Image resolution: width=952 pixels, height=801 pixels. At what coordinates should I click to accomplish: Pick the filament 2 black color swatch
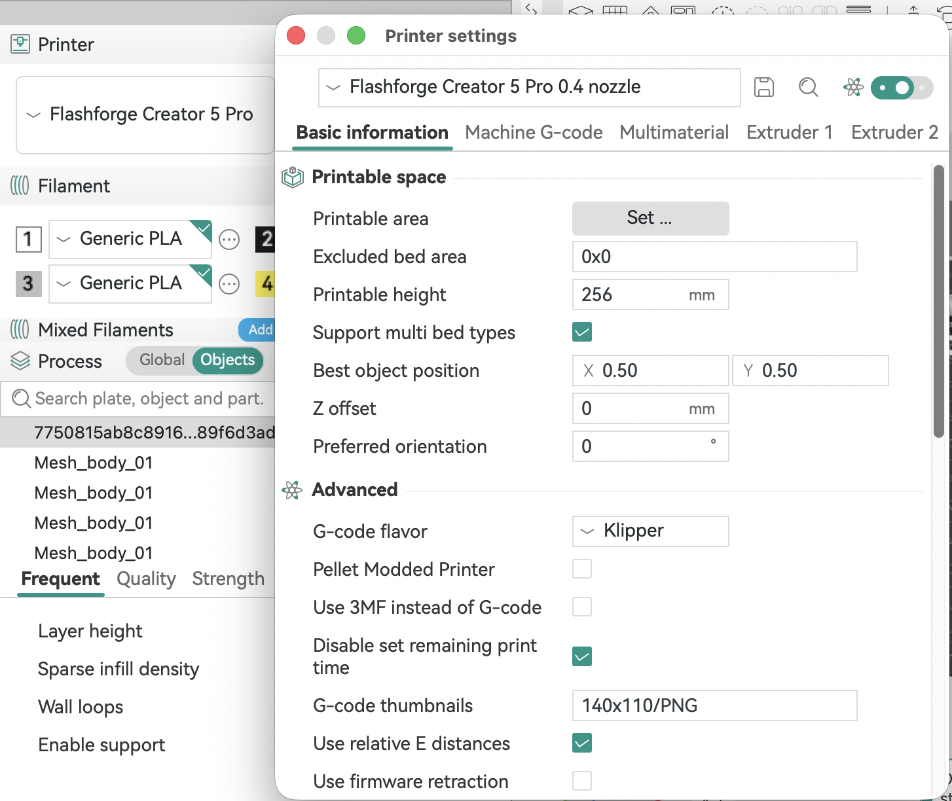pos(265,240)
